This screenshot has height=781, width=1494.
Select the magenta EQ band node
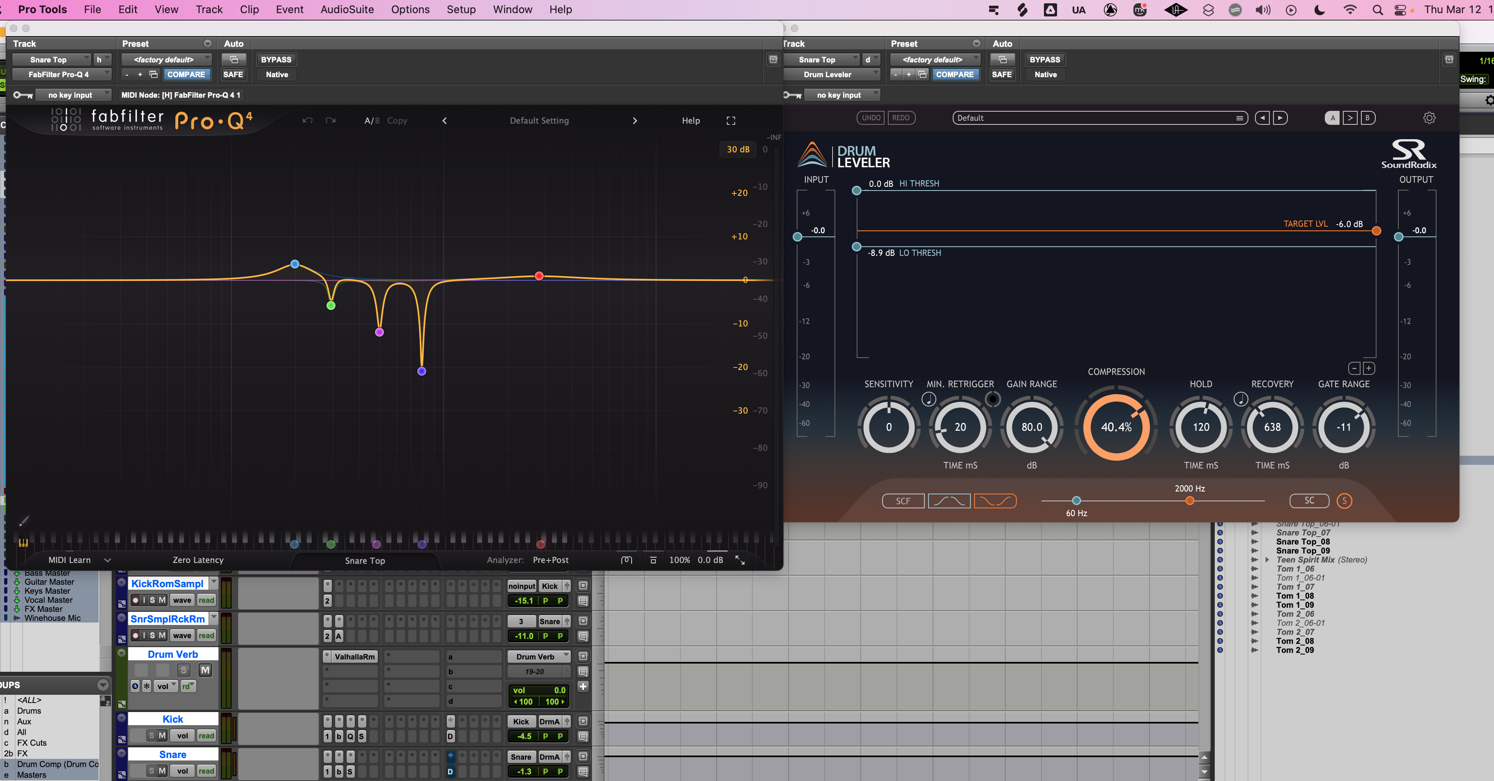click(379, 332)
